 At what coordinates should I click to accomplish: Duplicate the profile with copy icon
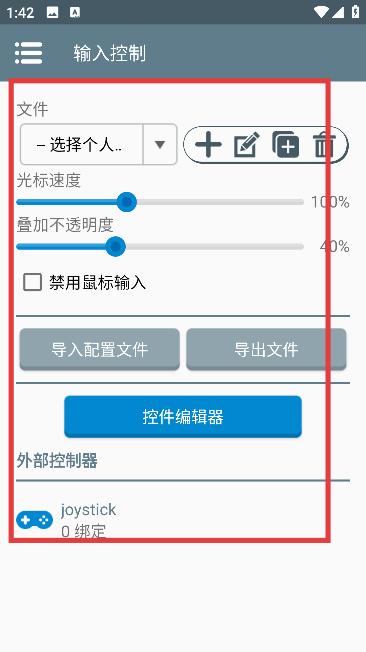point(286,145)
